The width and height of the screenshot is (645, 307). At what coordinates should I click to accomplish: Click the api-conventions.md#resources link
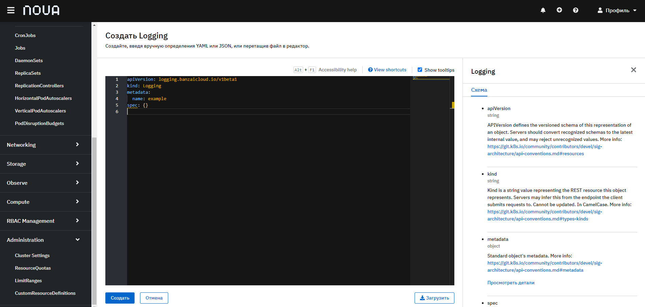[544, 150]
